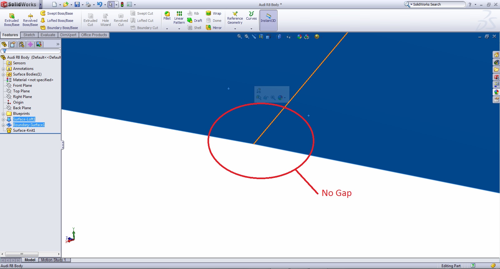This screenshot has height=269, width=500.
Task: Open the Curves dropdown arrow
Action: 251,29
